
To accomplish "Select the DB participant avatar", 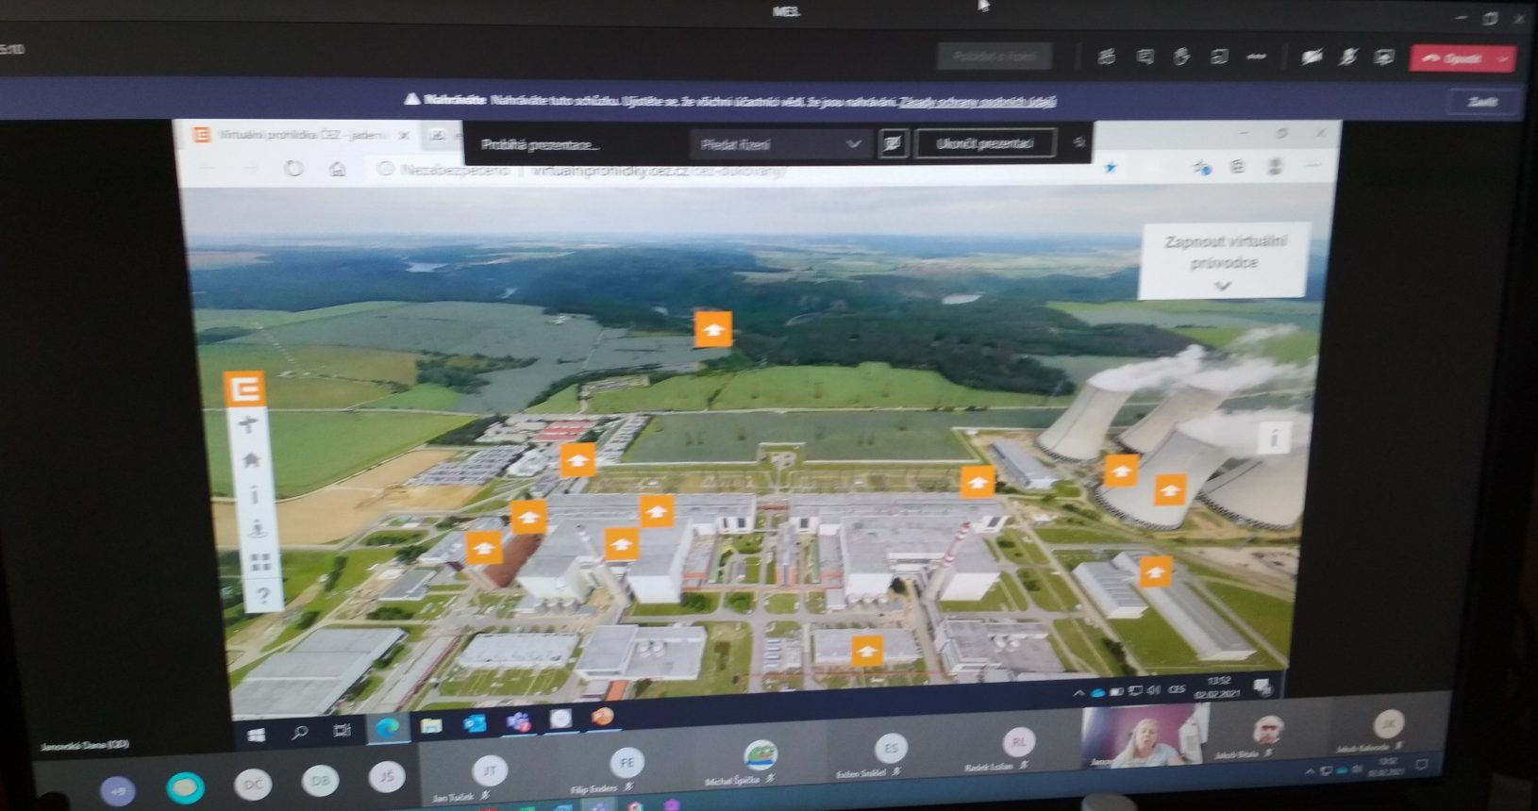I will pyautogui.click(x=321, y=781).
